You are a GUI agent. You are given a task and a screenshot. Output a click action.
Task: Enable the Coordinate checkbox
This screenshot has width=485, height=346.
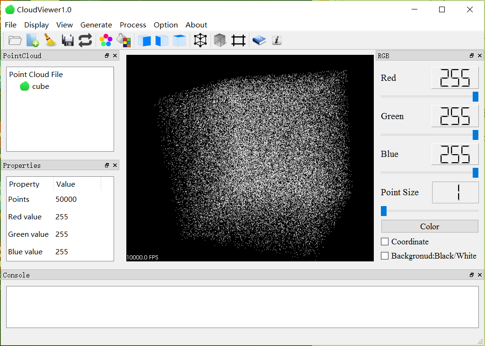(385, 242)
